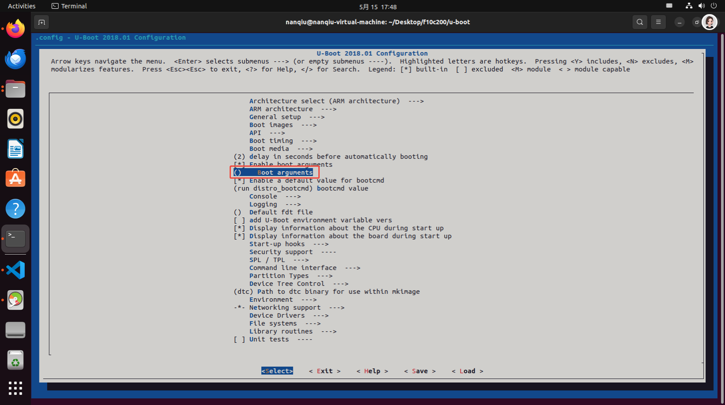Click the terminal search icon
This screenshot has height=405, width=725.
640,22
